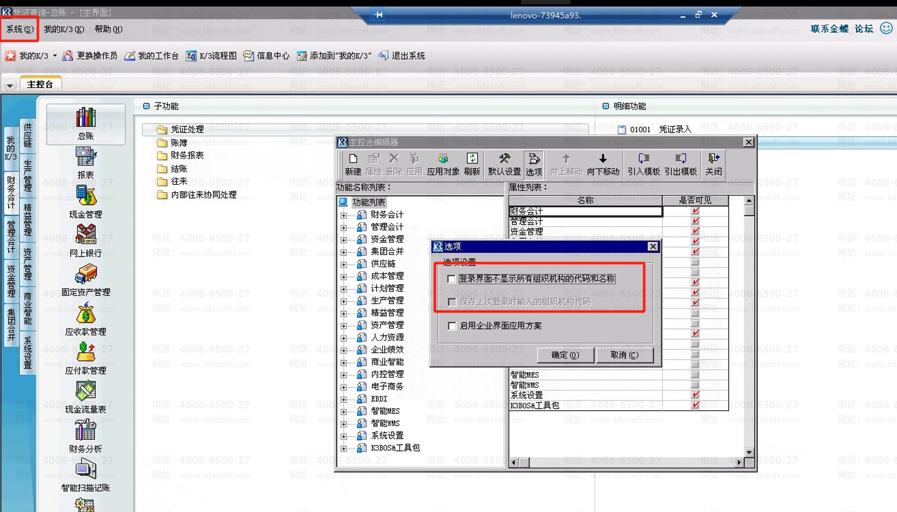Open the 我的K/3(K) menu
Viewport: 897px width, 512px height.
(x=64, y=29)
